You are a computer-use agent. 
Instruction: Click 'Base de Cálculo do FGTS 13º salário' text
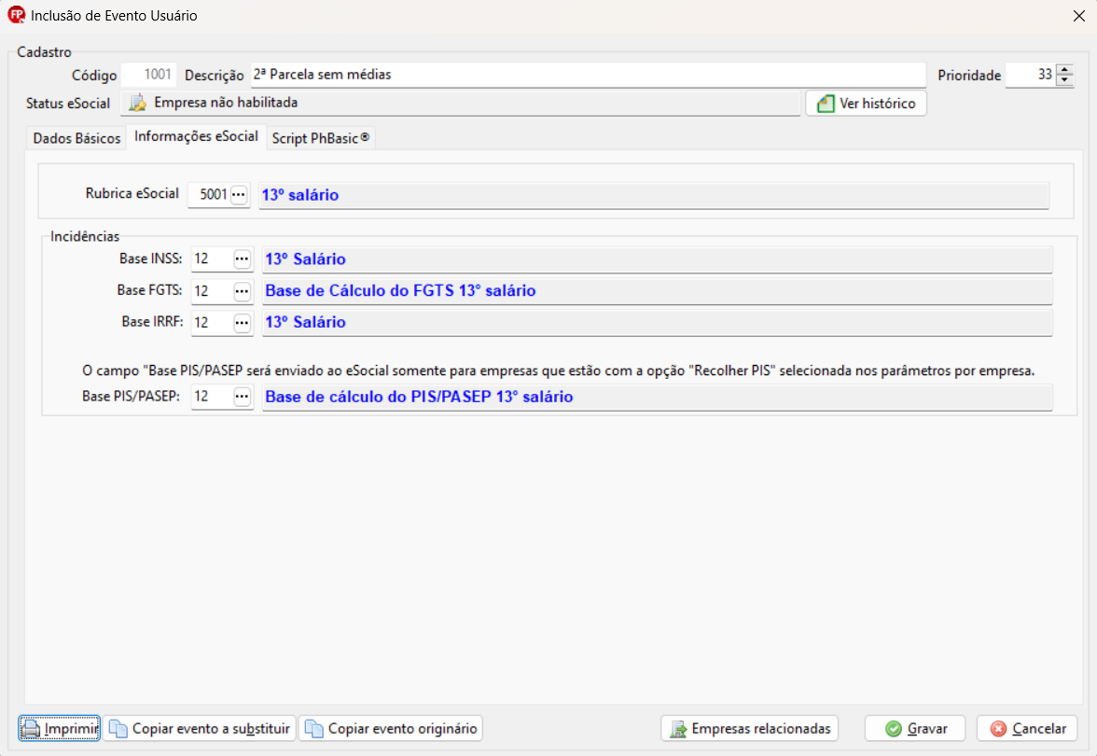(x=400, y=290)
